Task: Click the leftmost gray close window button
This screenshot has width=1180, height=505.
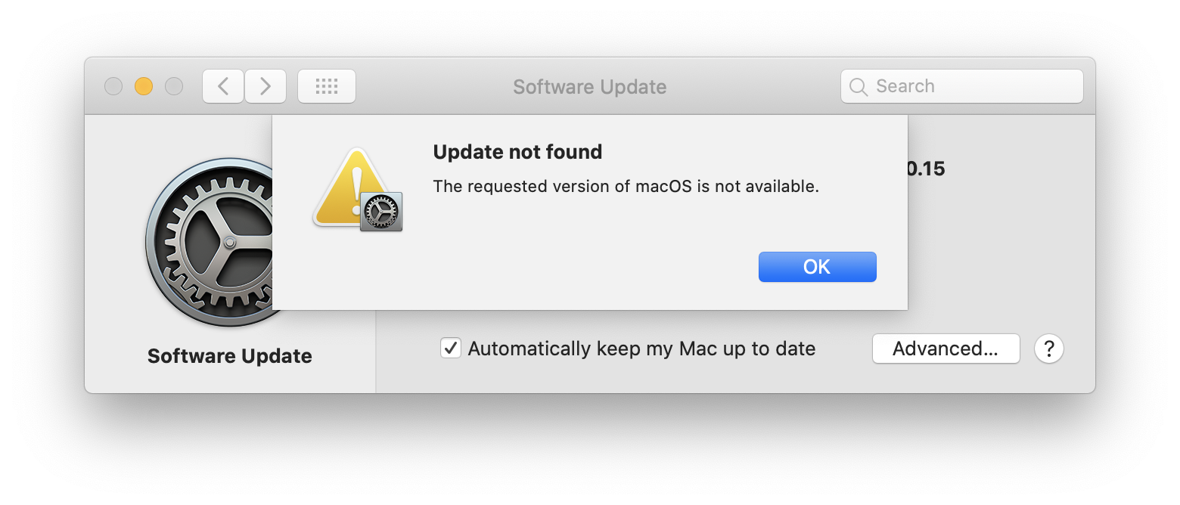Action: [x=113, y=86]
